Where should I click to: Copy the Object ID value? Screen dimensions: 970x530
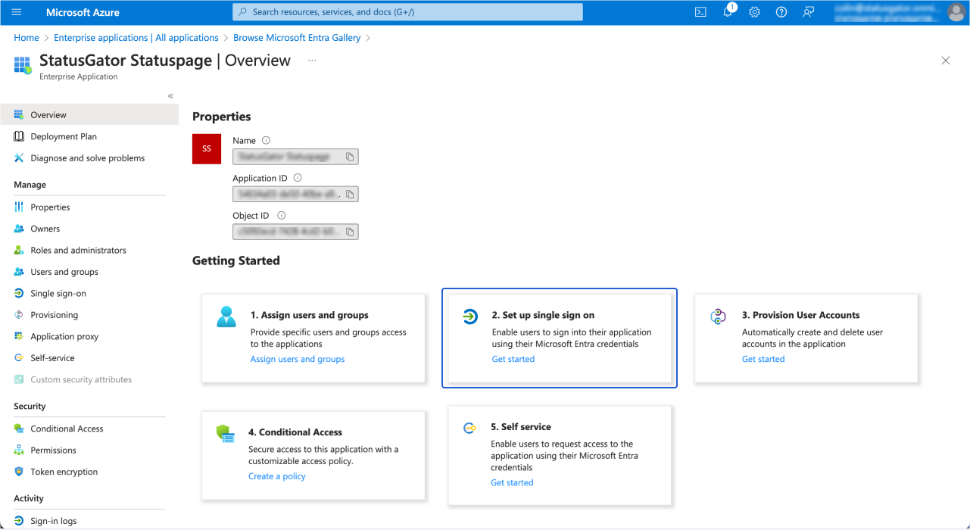coord(350,232)
